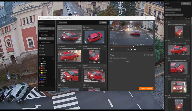Collapse the Object Type section

[40, 35]
